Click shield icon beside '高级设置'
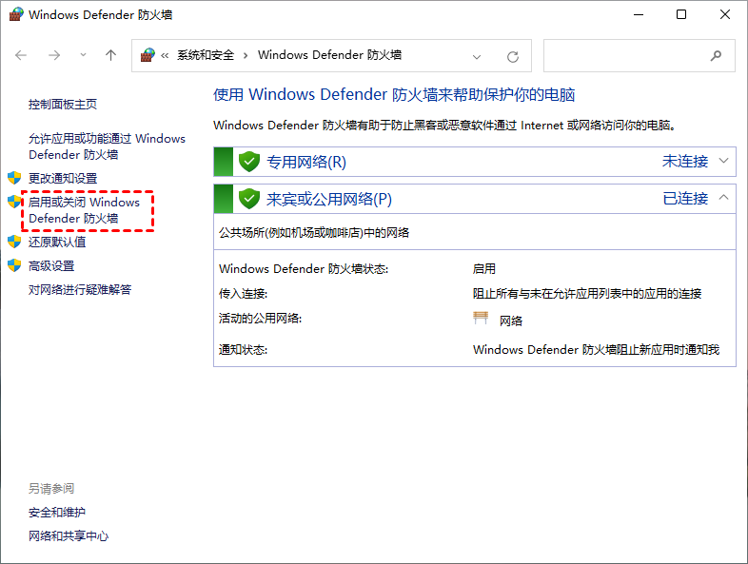 tap(15, 265)
